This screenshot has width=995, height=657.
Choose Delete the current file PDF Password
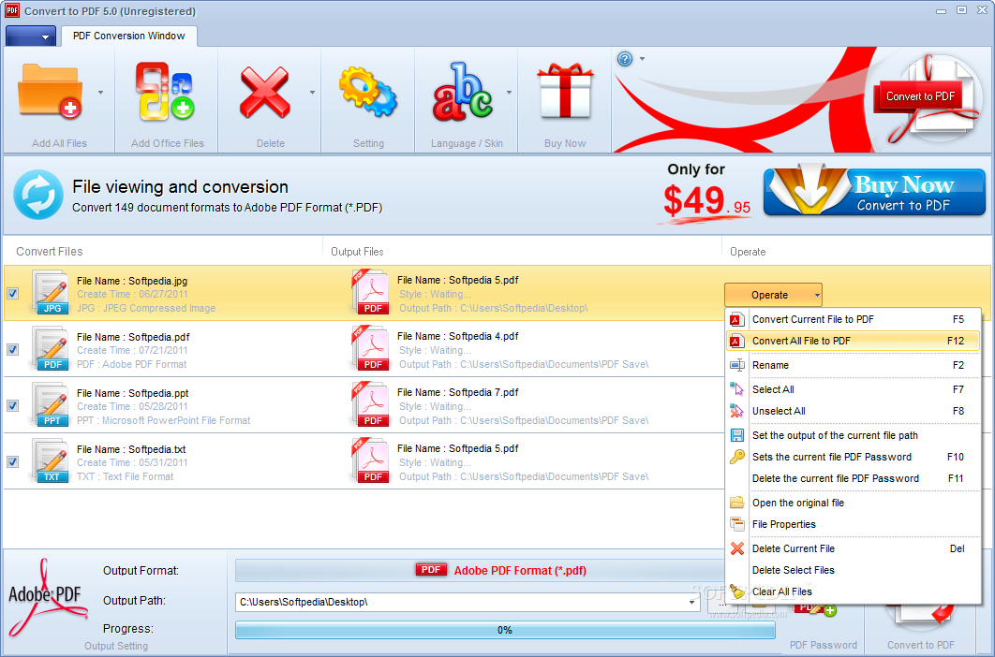pos(853,479)
